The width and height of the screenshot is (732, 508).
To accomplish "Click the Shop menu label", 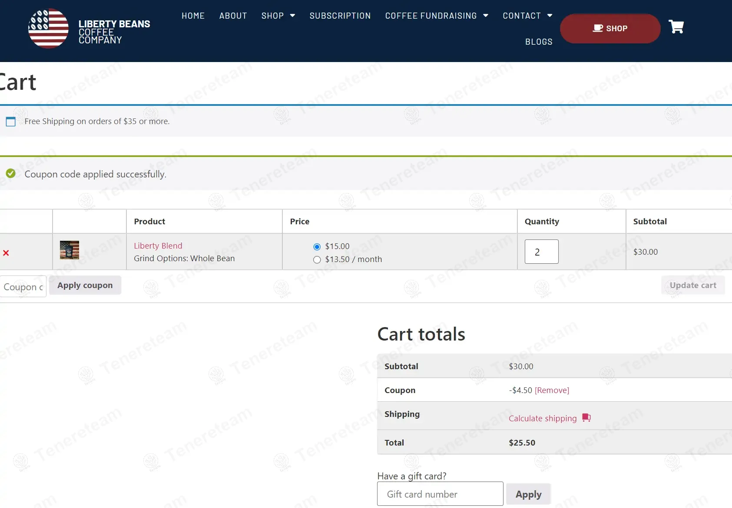I will point(272,16).
